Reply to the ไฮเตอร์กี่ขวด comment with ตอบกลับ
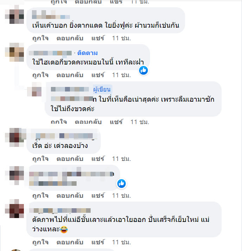 coord(70,75)
